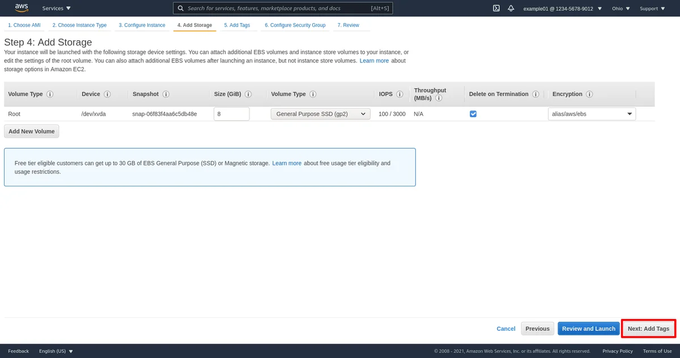Open the General Purpose SSD volume type dropdown
Image resolution: width=680 pixels, height=358 pixels.
point(320,114)
